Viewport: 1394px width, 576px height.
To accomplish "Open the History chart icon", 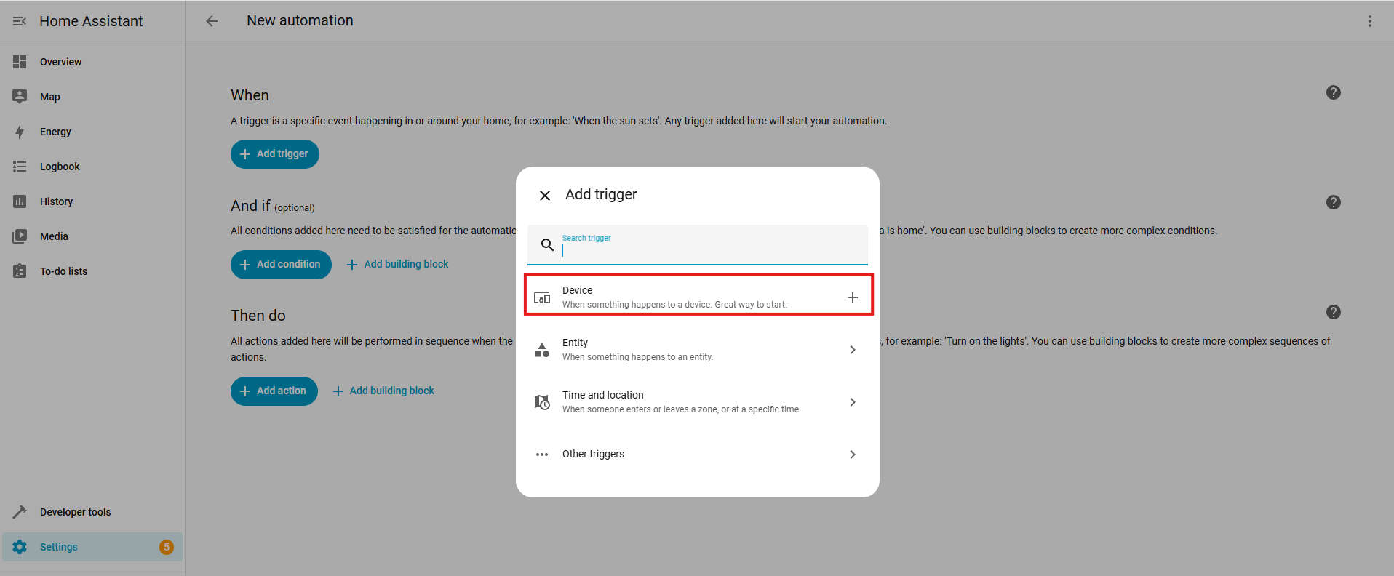I will pyautogui.click(x=20, y=201).
